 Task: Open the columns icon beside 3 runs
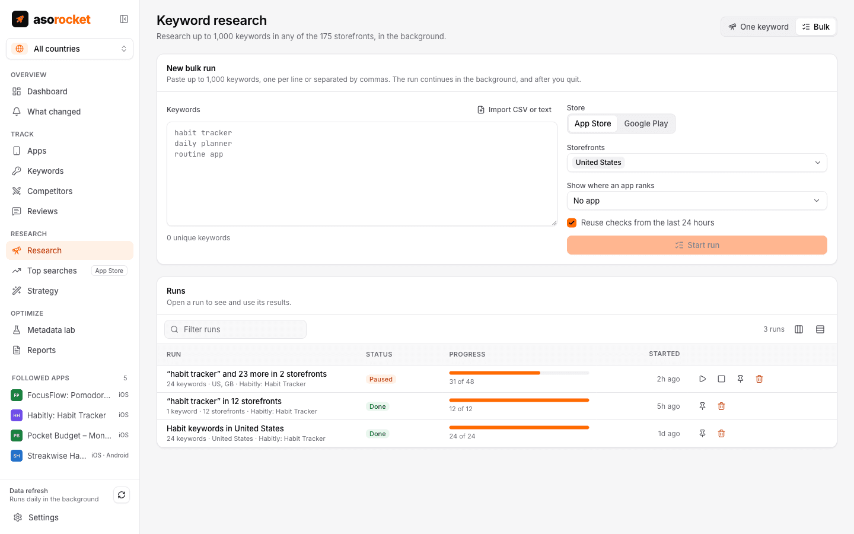[x=799, y=329]
